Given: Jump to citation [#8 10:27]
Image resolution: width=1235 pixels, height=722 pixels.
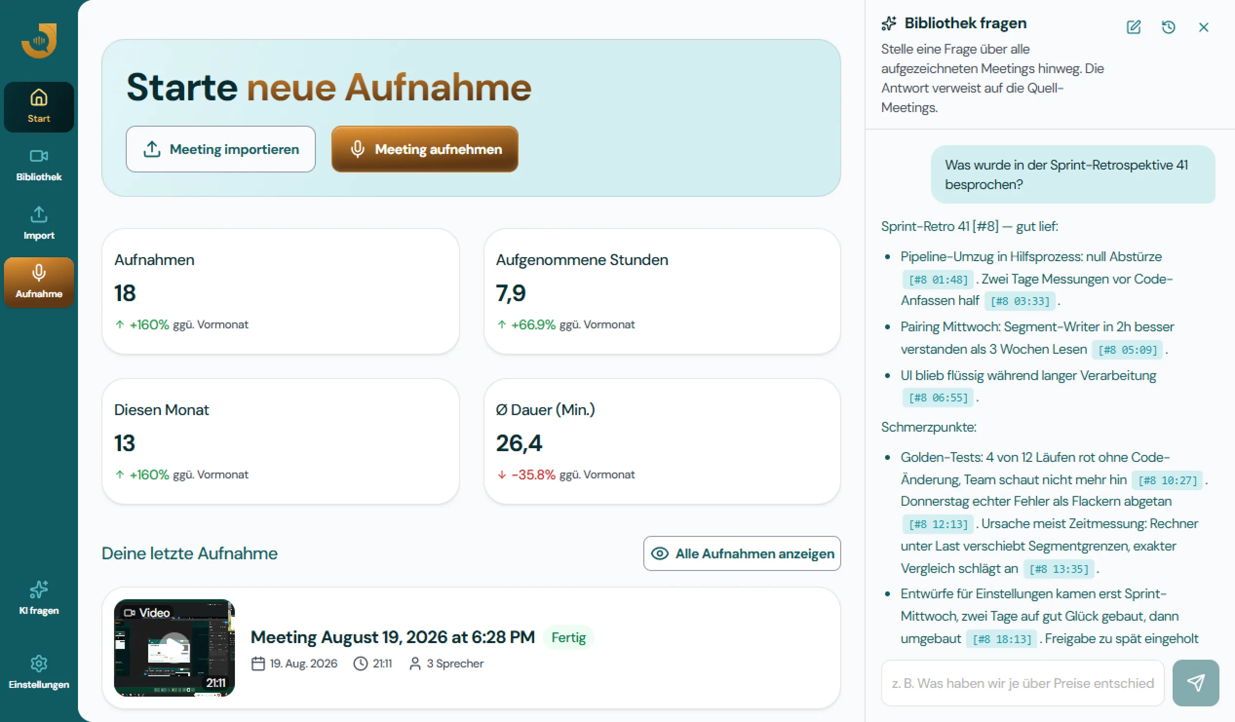Looking at the screenshot, I should pos(1167,480).
